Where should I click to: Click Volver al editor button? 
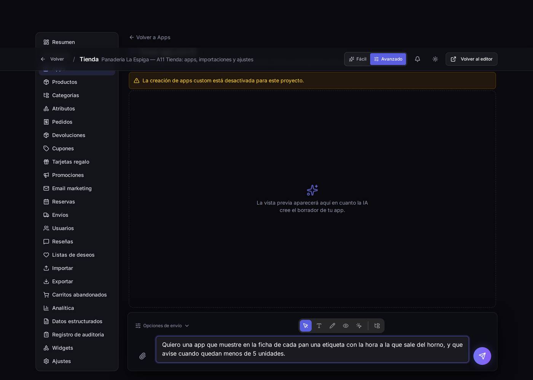pos(471,59)
